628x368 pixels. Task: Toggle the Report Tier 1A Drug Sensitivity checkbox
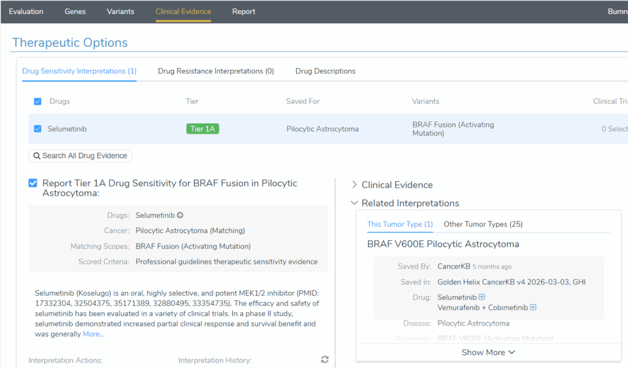(33, 183)
